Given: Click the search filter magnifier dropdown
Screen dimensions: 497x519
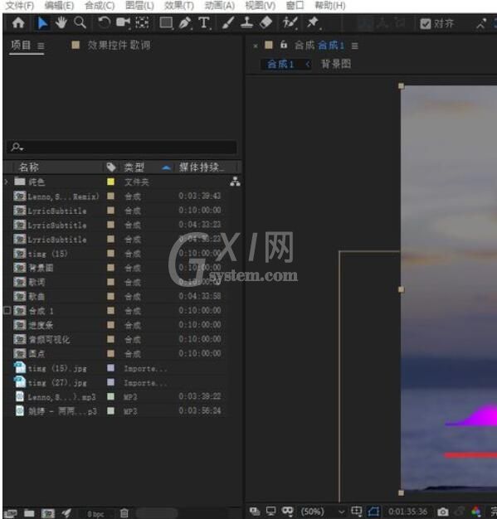Looking at the screenshot, I should (x=17, y=147).
